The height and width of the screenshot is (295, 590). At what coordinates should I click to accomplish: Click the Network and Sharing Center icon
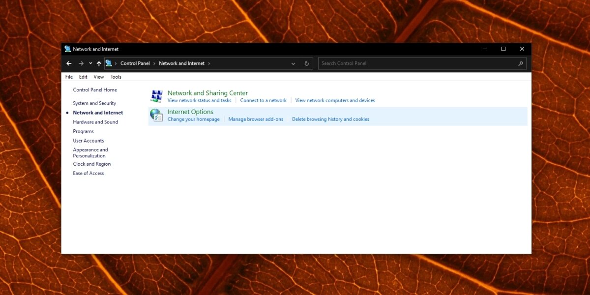(156, 96)
